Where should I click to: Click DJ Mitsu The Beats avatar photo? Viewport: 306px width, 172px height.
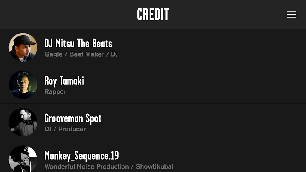pyautogui.click(x=23, y=47)
